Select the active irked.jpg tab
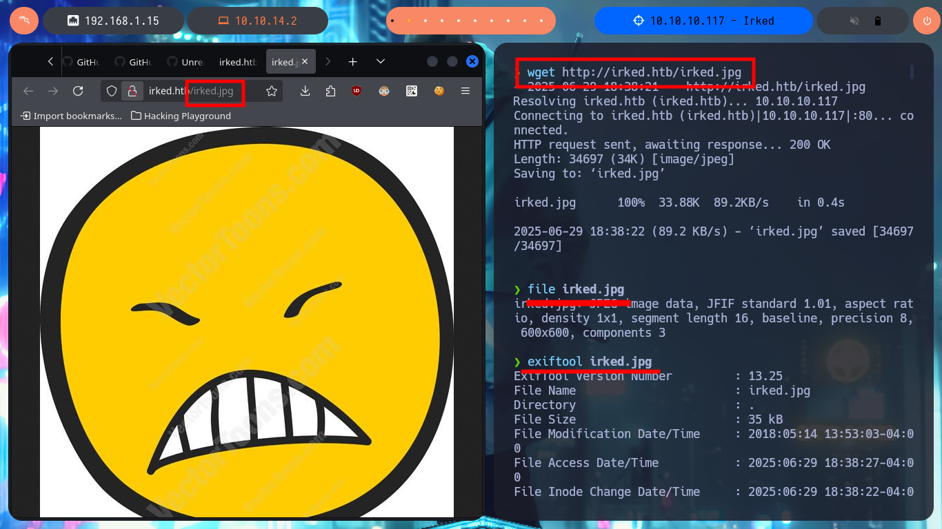 pyautogui.click(x=284, y=62)
